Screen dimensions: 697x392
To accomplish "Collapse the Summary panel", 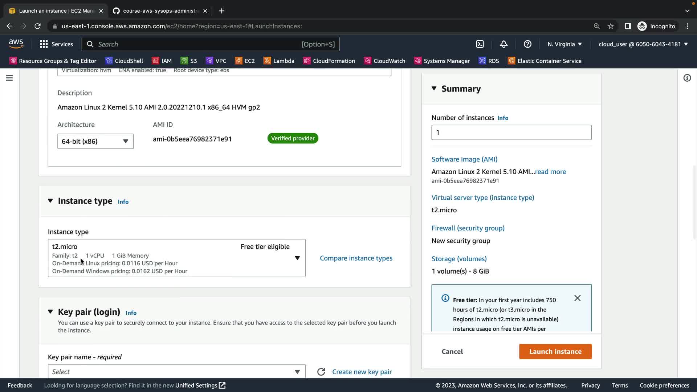I will coord(434,89).
